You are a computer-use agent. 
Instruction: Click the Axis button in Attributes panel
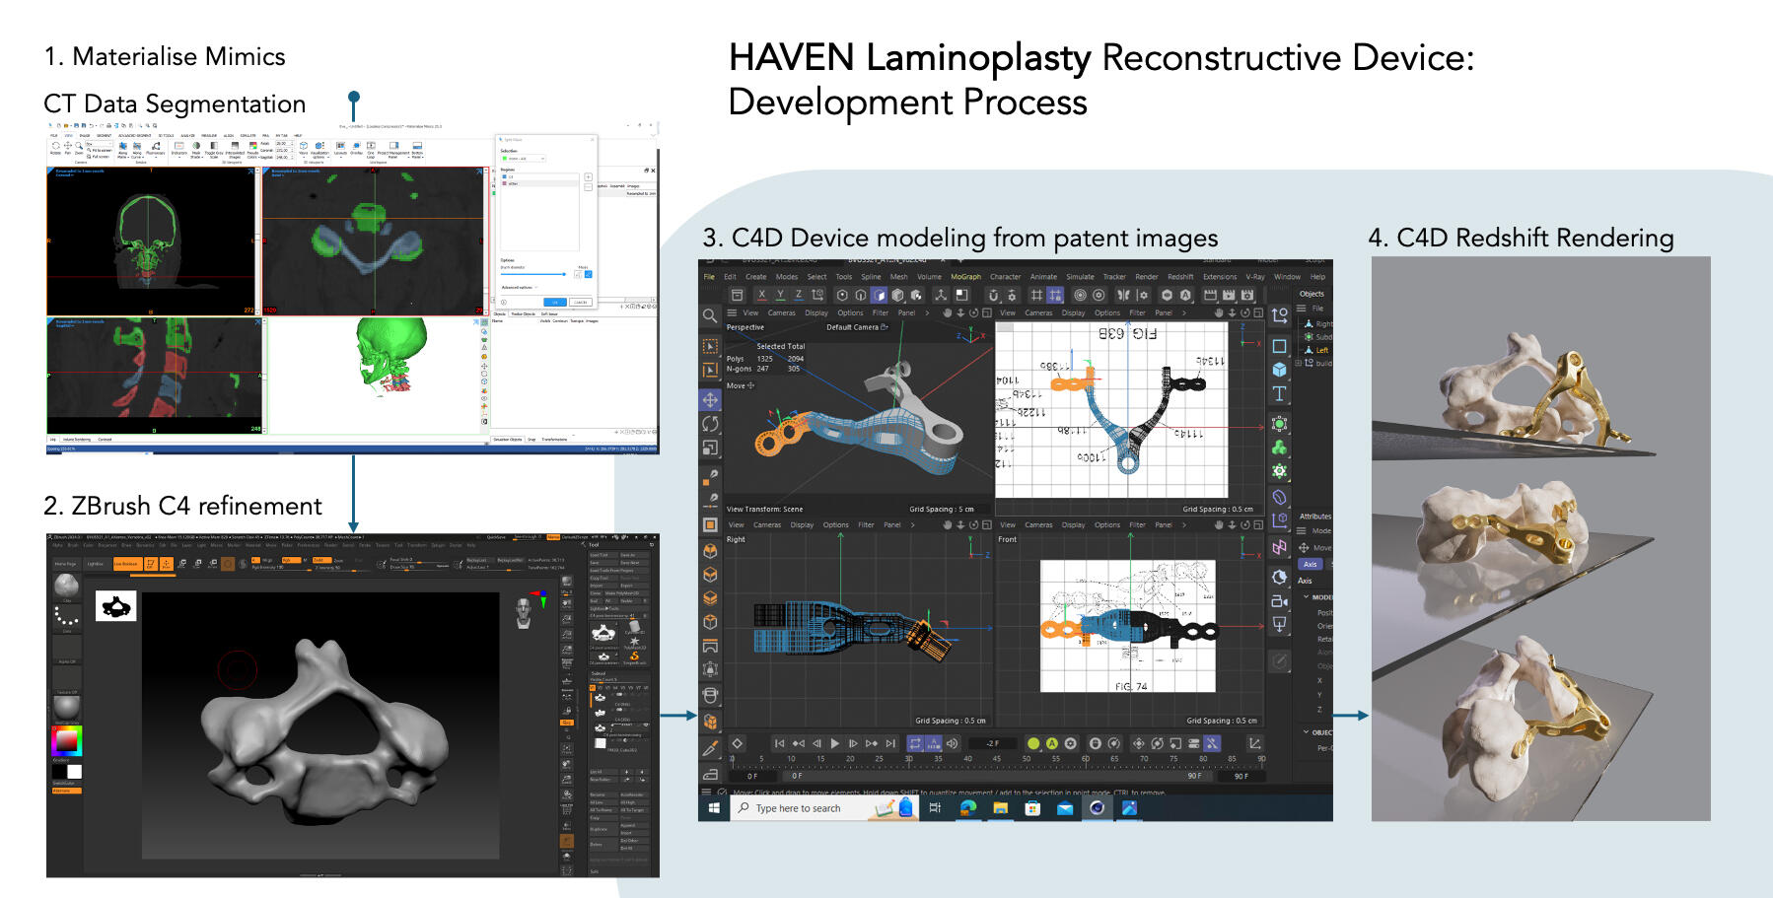pos(1310,564)
